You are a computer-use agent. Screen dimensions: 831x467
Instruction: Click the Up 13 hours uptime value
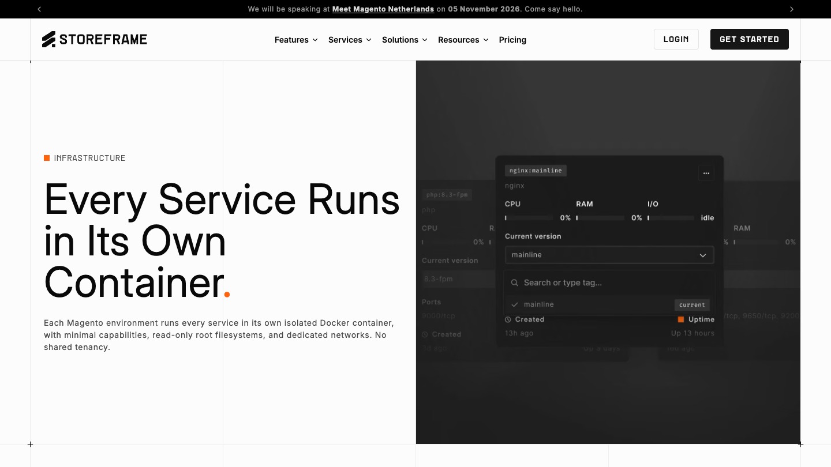click(x=692, y=333)
